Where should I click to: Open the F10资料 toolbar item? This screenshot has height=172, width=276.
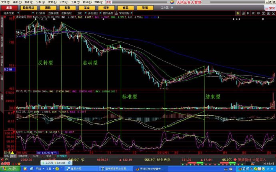coord(41,13)
